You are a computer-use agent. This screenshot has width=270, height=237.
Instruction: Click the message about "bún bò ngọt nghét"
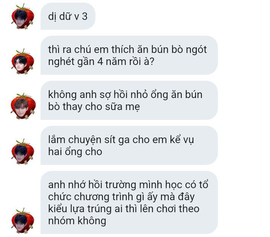point(129,55)
